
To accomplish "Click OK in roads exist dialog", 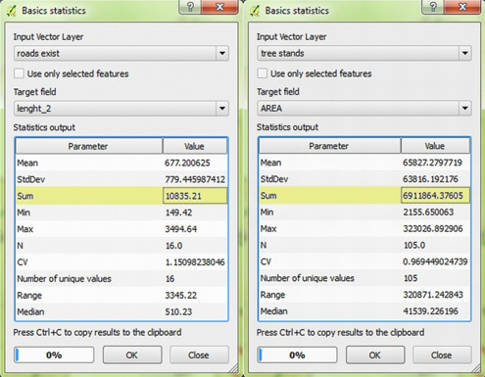I will (x=132, y=354).
